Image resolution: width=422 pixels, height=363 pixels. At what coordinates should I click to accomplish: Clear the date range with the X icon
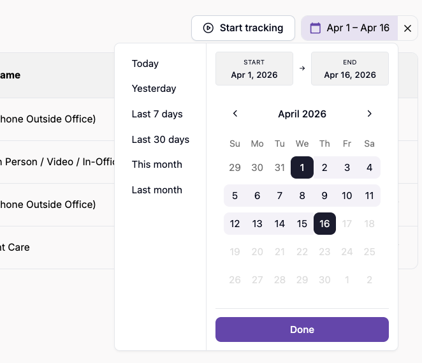[x=408, y=28]
